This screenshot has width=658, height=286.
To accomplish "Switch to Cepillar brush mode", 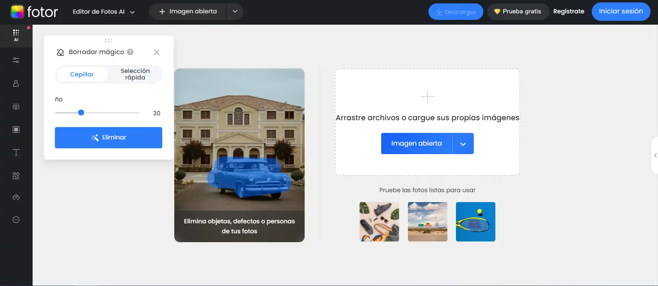I will 82,74.
